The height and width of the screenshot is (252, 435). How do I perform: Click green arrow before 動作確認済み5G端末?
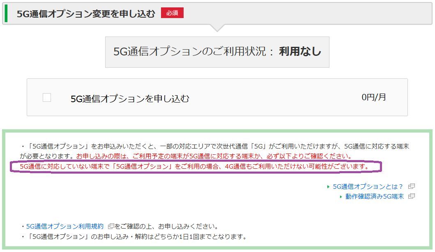tap(341, 197)
